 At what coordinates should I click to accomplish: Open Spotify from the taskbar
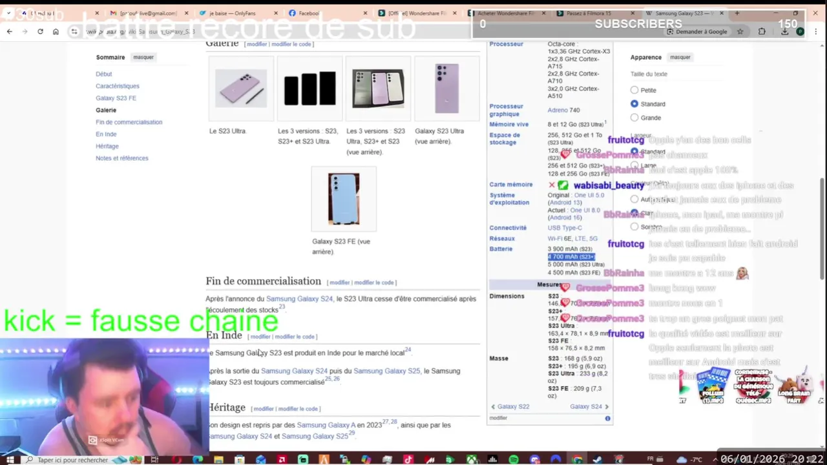pos(514,460)
